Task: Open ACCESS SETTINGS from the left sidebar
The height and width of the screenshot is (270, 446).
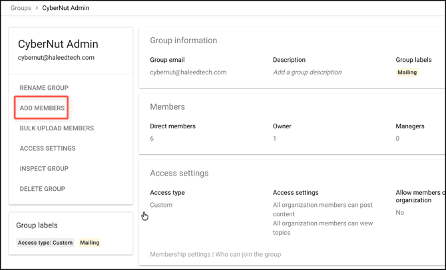Action: pos(47,148)
